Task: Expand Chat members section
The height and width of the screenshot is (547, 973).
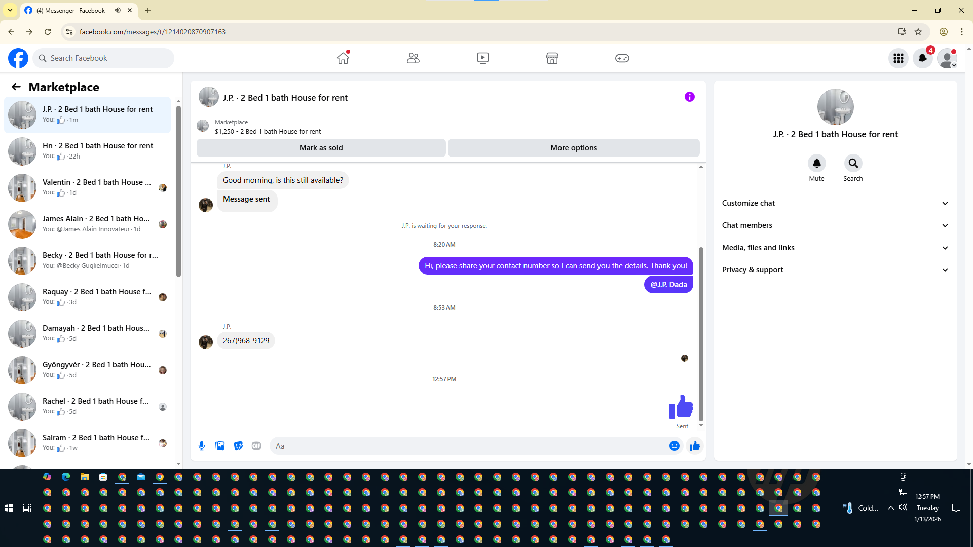Action: [x=835, y=225]
